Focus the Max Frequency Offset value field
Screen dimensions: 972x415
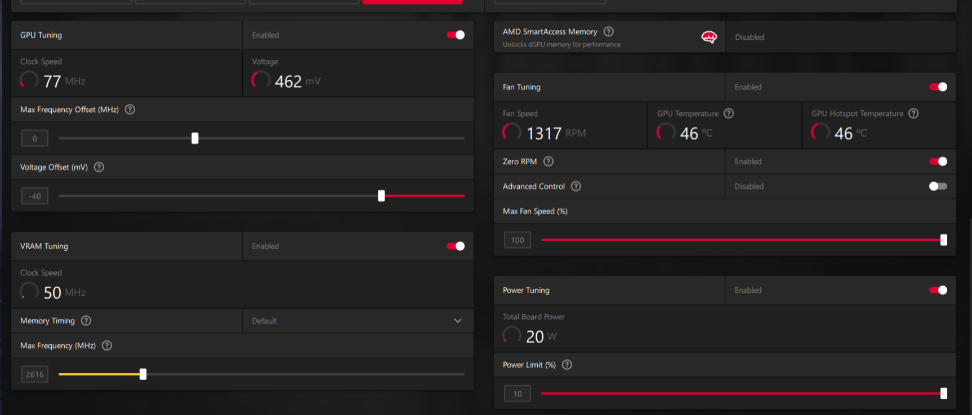pyautogui.click(x=35, y=138)
